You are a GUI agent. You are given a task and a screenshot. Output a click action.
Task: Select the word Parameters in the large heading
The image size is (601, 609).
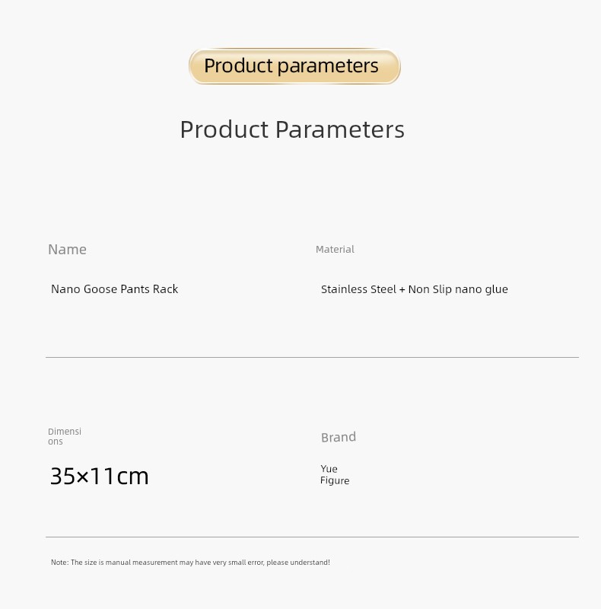(339, 129)
